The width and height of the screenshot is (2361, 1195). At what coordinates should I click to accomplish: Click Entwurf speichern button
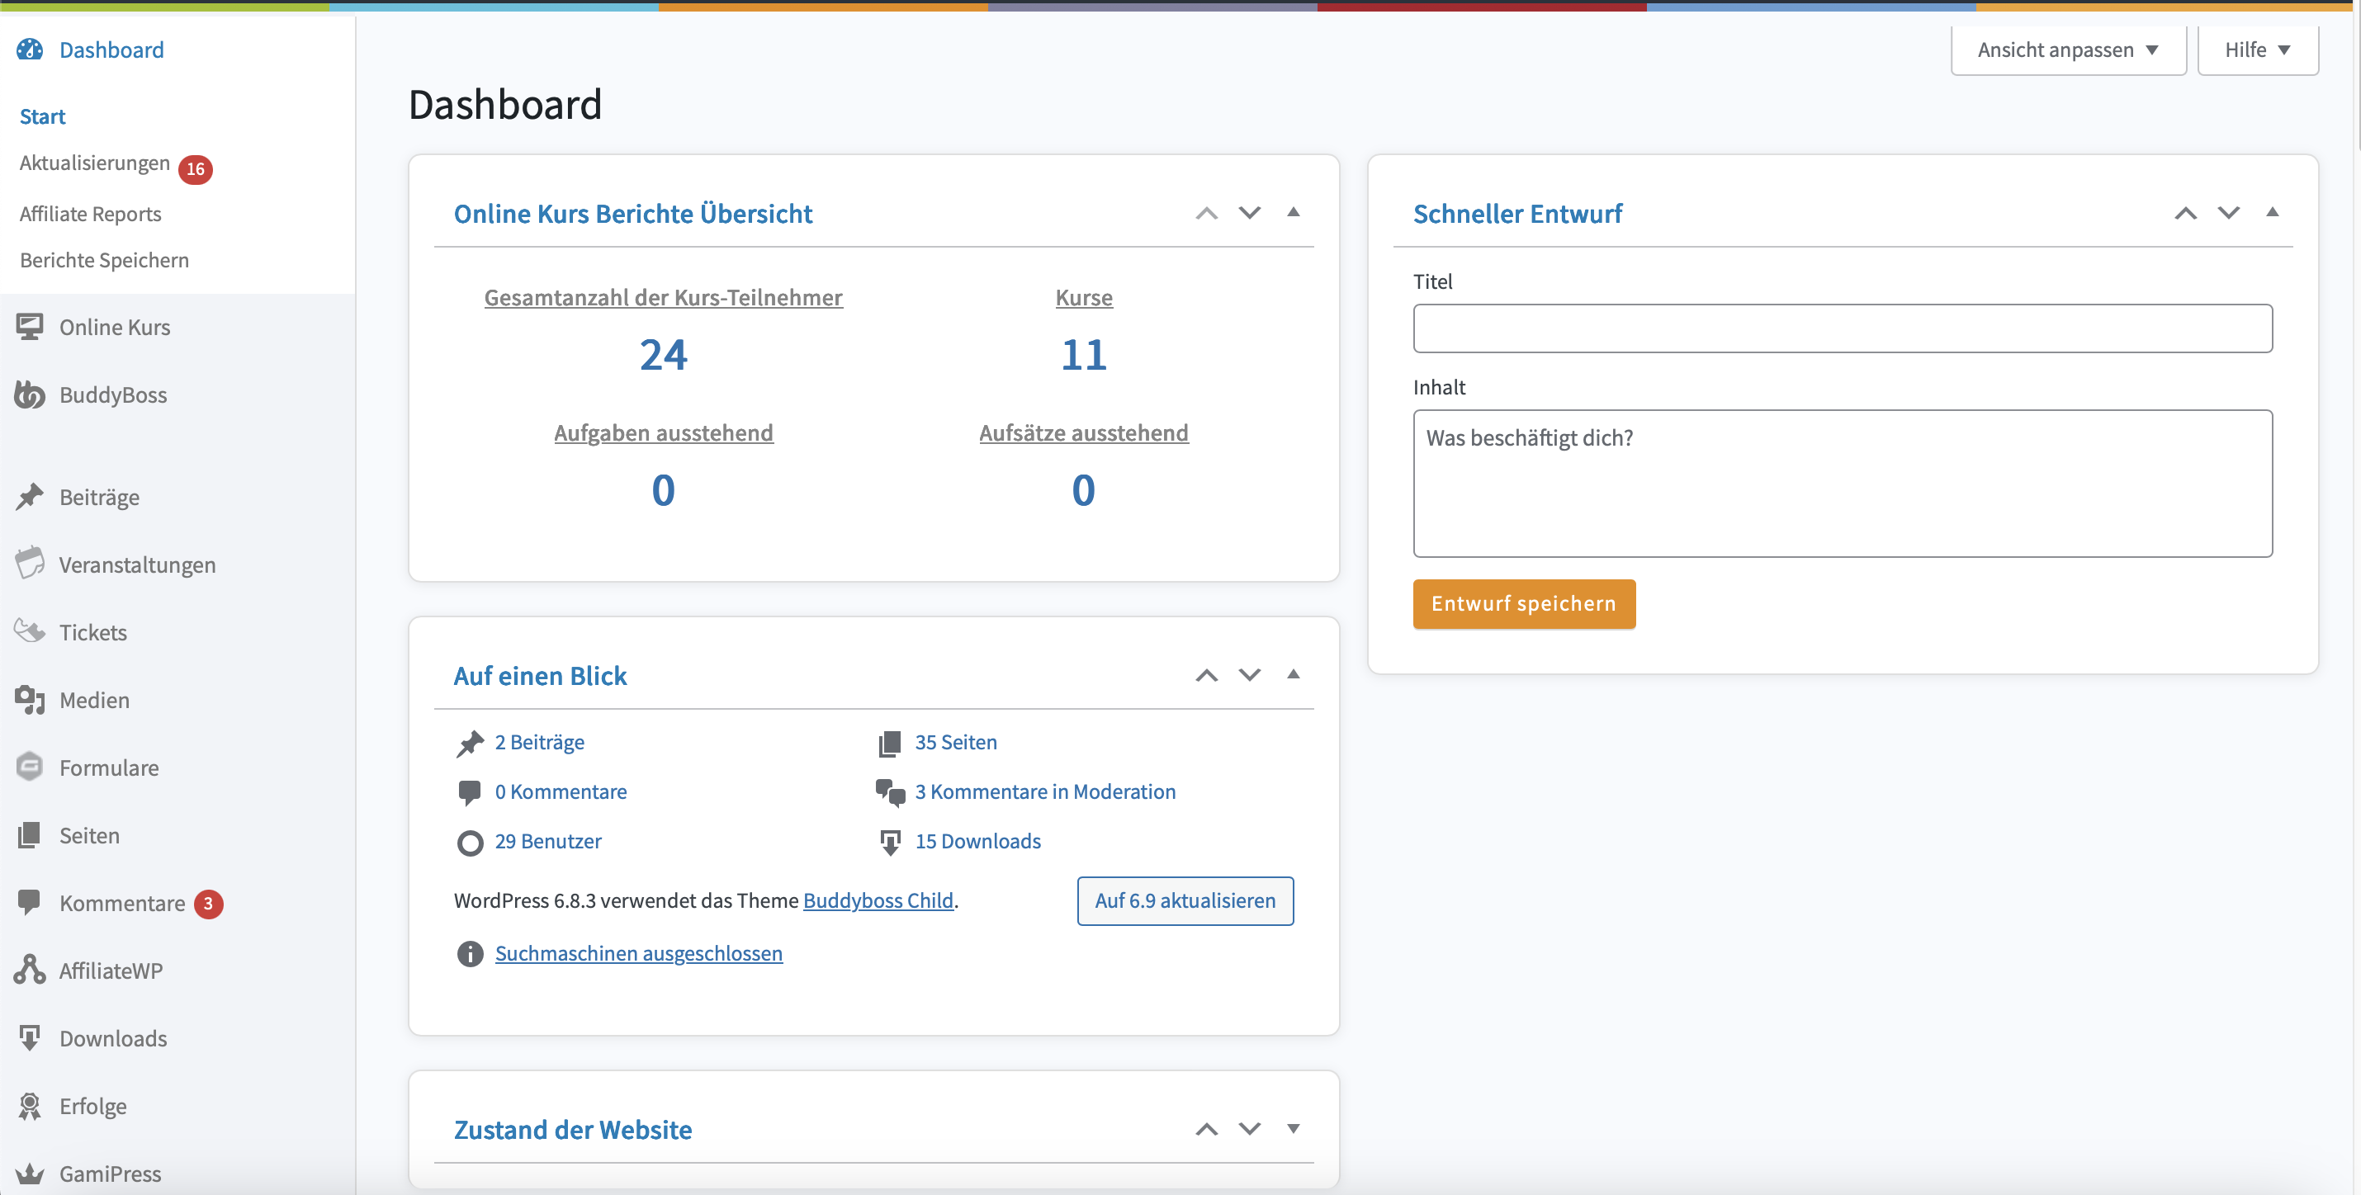point(1523,603)
